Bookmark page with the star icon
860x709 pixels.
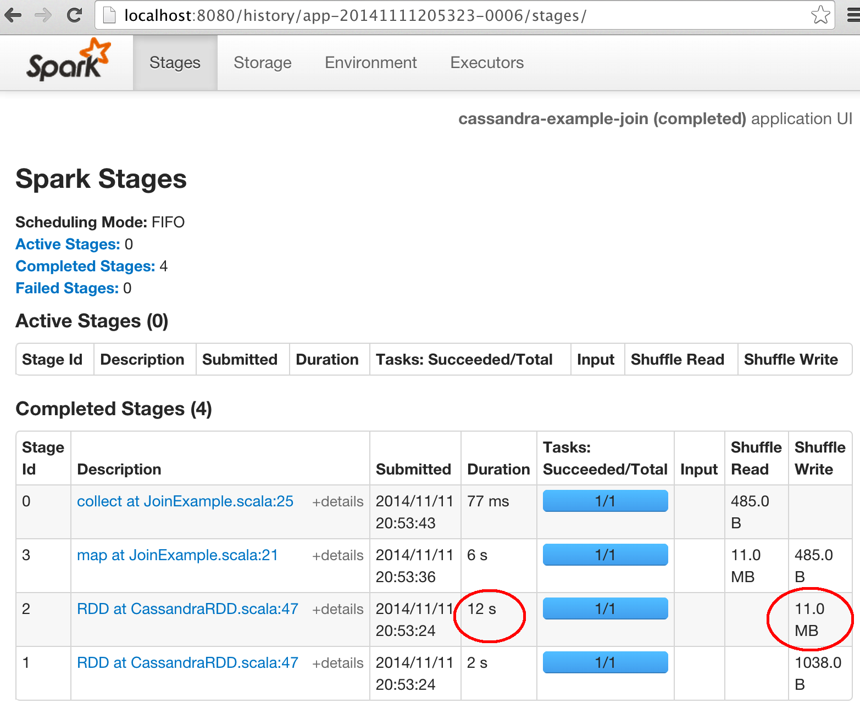820,15
